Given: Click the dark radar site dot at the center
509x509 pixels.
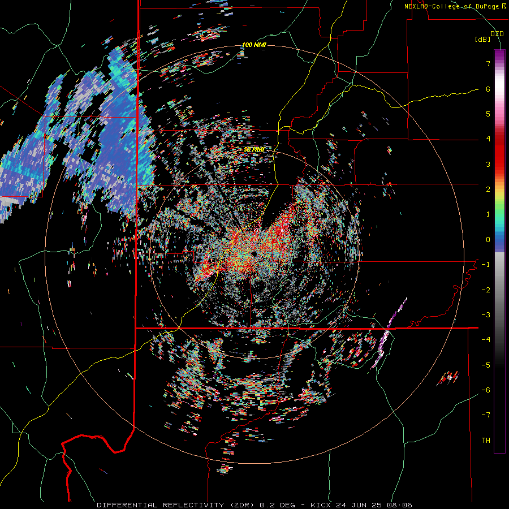Looking at the screenshot, I should point(254,253).
